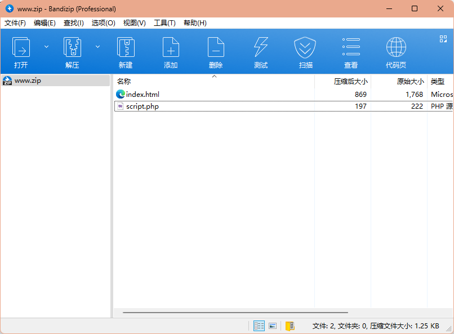
Task: Sort by the 压缩后大小 column header
Action: click(x=350, y=82)
